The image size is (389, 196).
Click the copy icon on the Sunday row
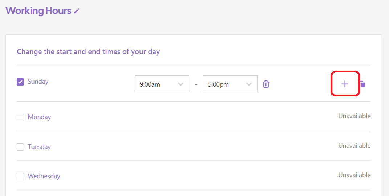click(x=362, y=84)
